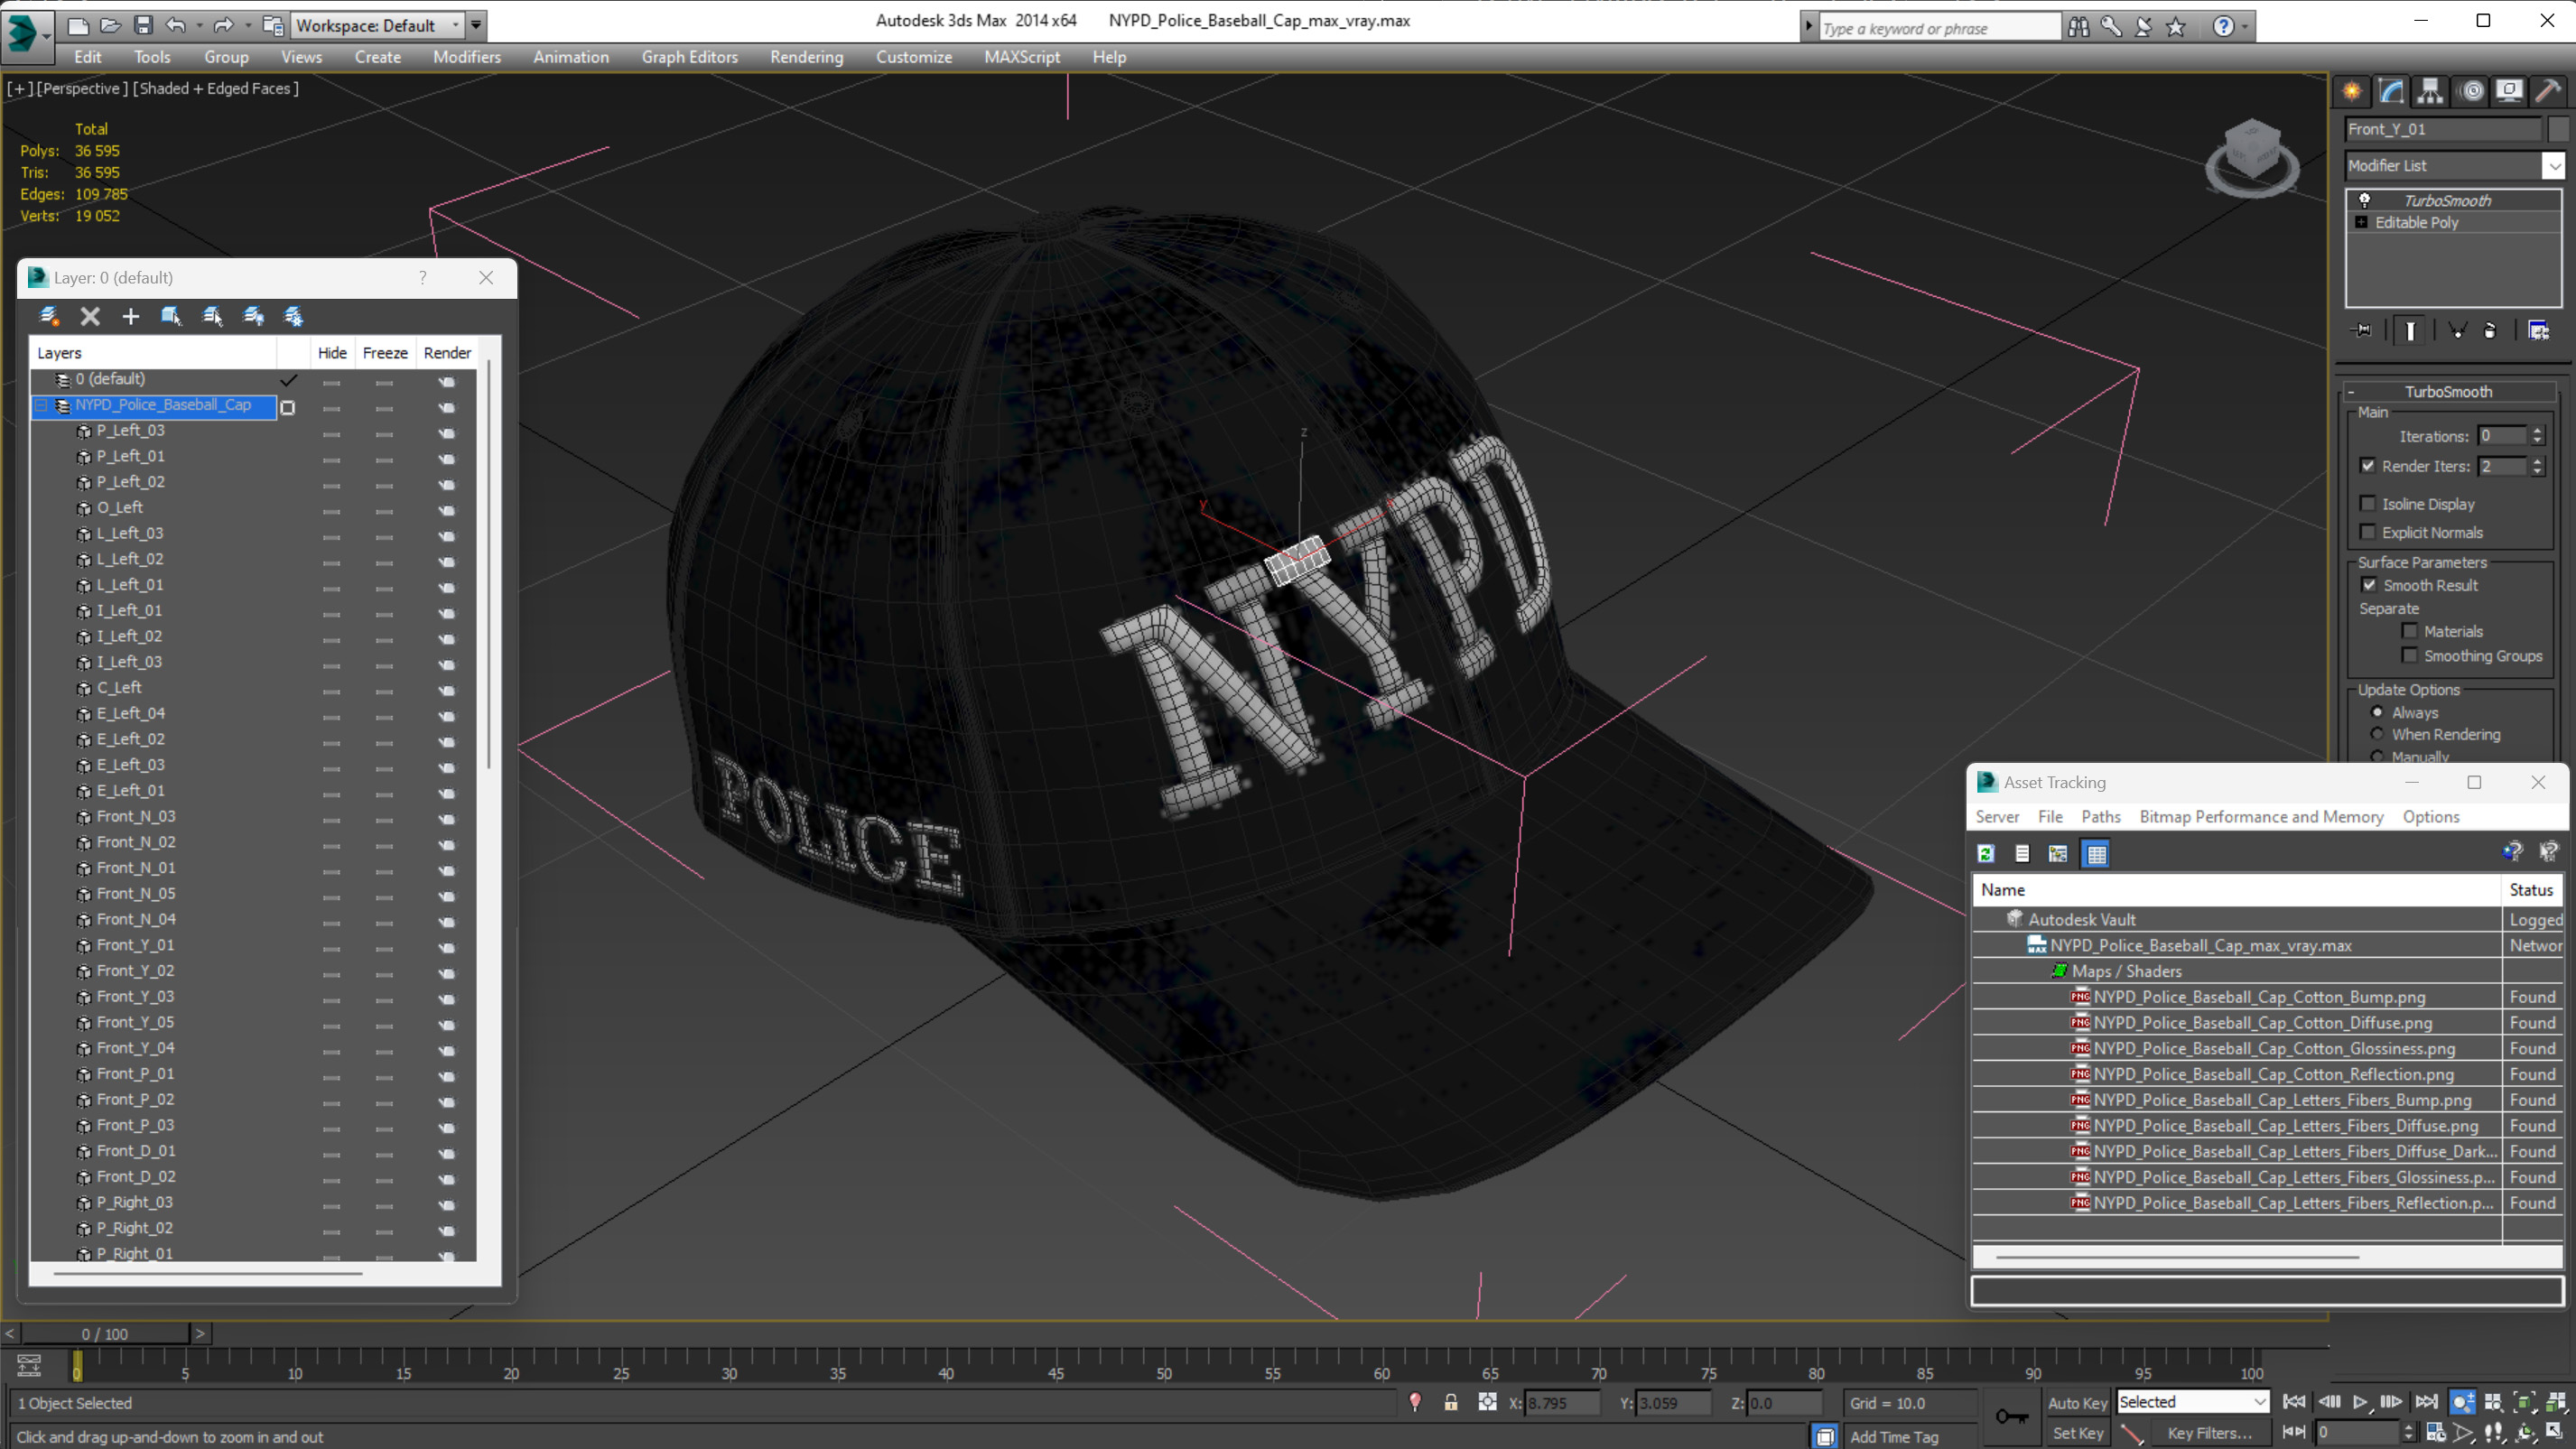Enable Separate by Materials checkbox

point(2410,630)
